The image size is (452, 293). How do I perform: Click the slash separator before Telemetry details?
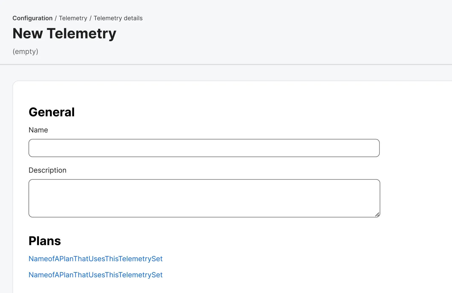click(90, 18)
